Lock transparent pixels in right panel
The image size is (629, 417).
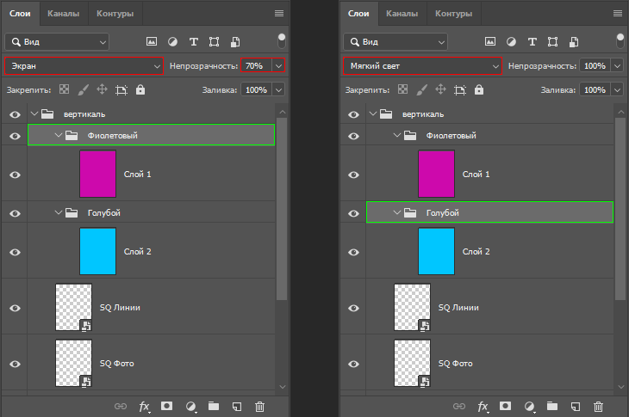pyautogui.click(x=402, y=89)
